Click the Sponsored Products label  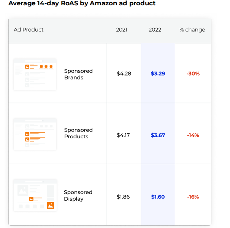click(78, 133)
